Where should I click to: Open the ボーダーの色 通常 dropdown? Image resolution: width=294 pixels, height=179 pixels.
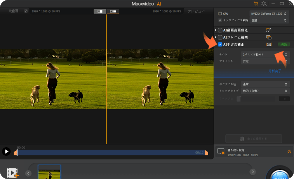265,84
